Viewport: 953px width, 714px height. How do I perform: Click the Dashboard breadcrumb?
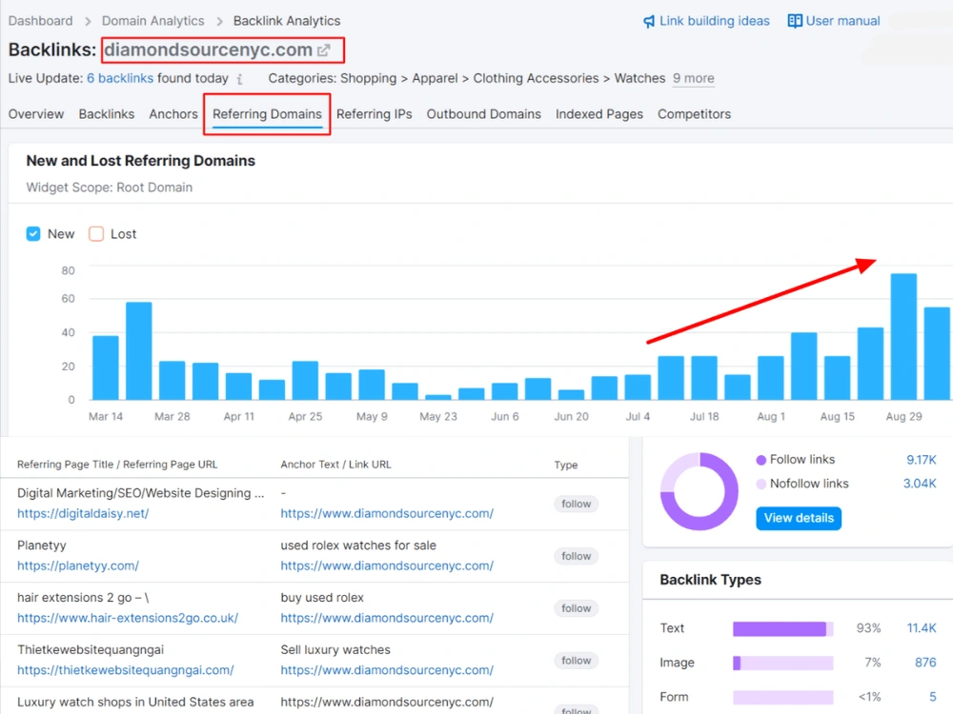click(40, 21)
